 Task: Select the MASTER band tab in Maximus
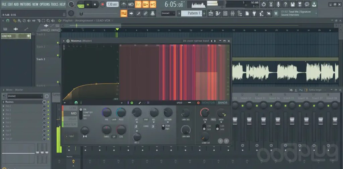pos(70,125)
